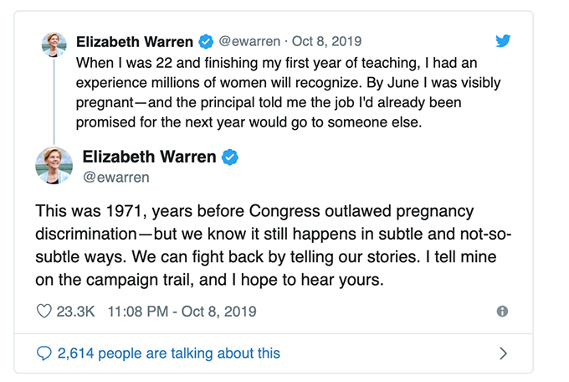The width and height of the screenshot is (569, 382).
Task: Expand conversation with the right chevron arrow
Action: tap(503, 354)
